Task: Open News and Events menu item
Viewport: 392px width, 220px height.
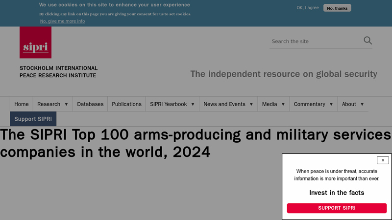Action: point(224,104)
